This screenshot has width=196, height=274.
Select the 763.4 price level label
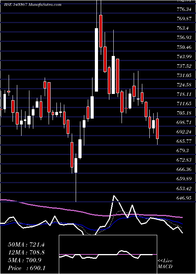pyautogui.click(x=183, y=28)
